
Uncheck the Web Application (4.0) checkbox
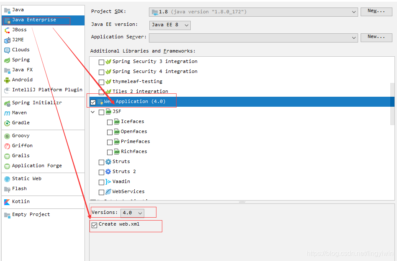click(93, 102)
